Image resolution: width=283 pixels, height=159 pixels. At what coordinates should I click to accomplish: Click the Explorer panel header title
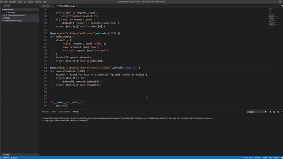pyautogui.click(x=7, y=6)
